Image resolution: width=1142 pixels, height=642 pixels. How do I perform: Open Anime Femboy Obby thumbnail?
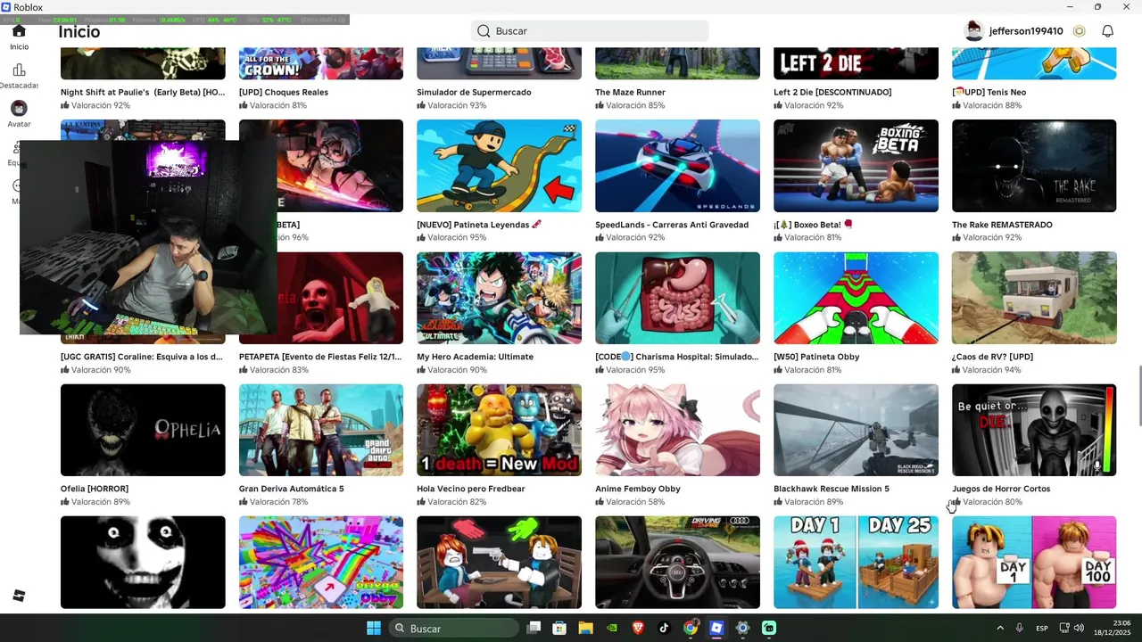(x=677, y=430)
